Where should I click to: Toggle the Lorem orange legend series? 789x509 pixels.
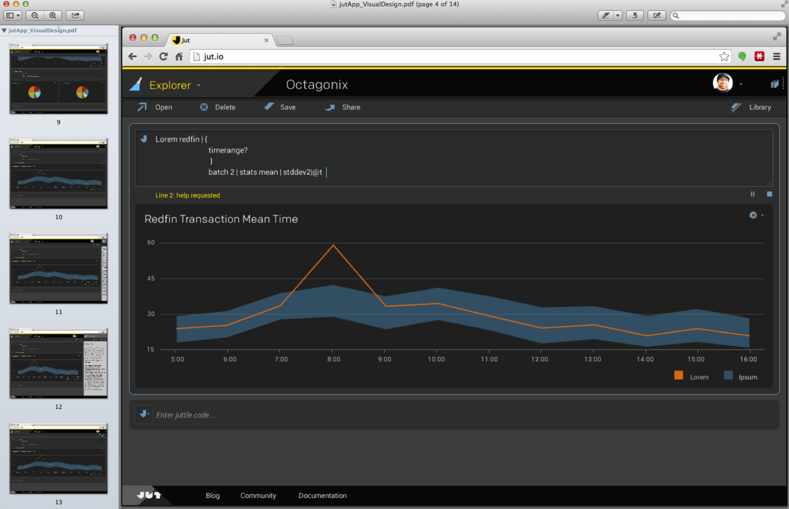point(678,376)
